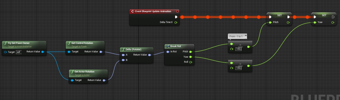This screenshot has height=100, width=340.
Task: Click the In Rot pin on Break Rot
Action: 168,52
